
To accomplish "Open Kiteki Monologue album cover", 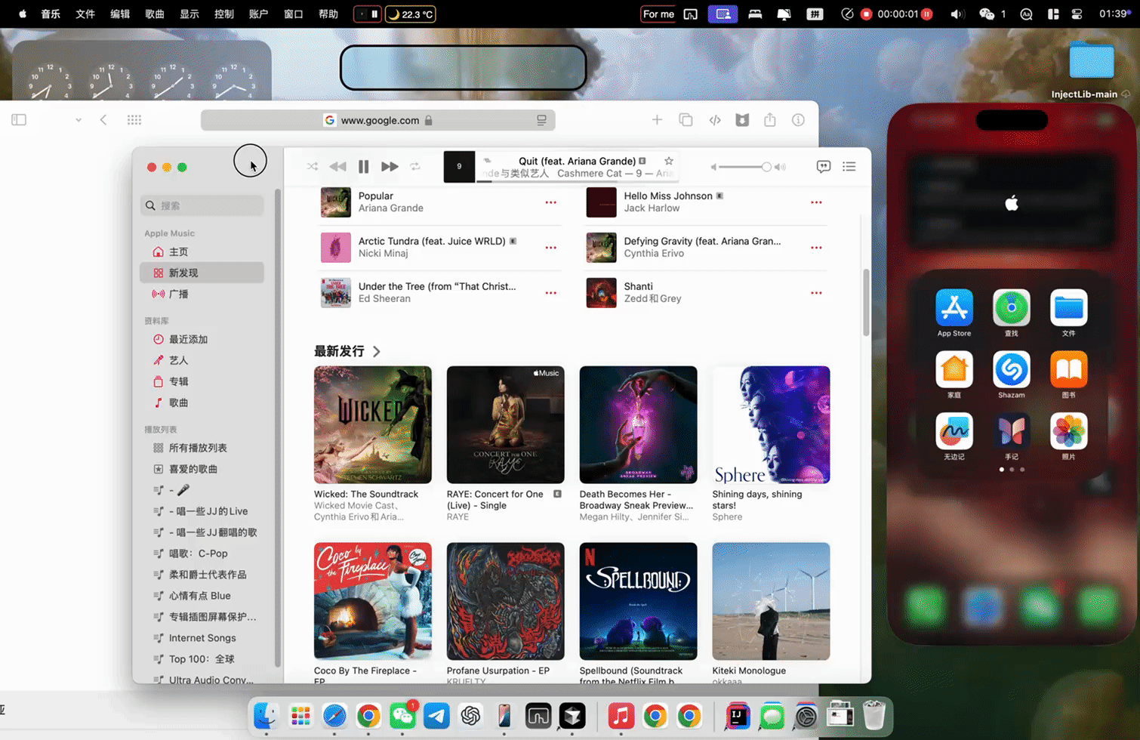I will [771, 601].
